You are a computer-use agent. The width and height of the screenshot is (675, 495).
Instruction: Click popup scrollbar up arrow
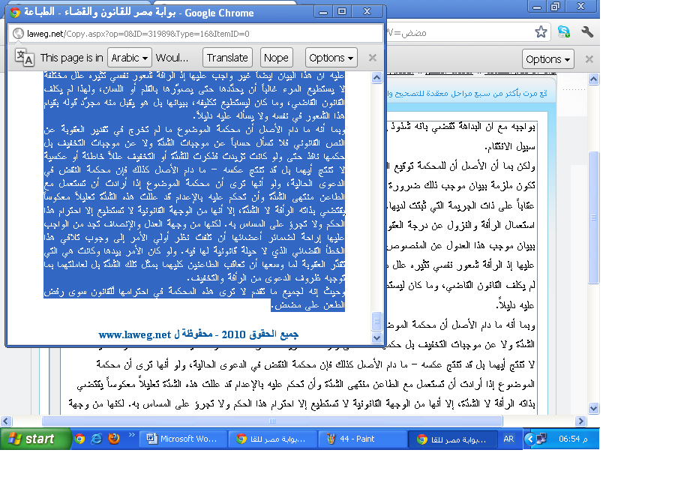point(376,78)
